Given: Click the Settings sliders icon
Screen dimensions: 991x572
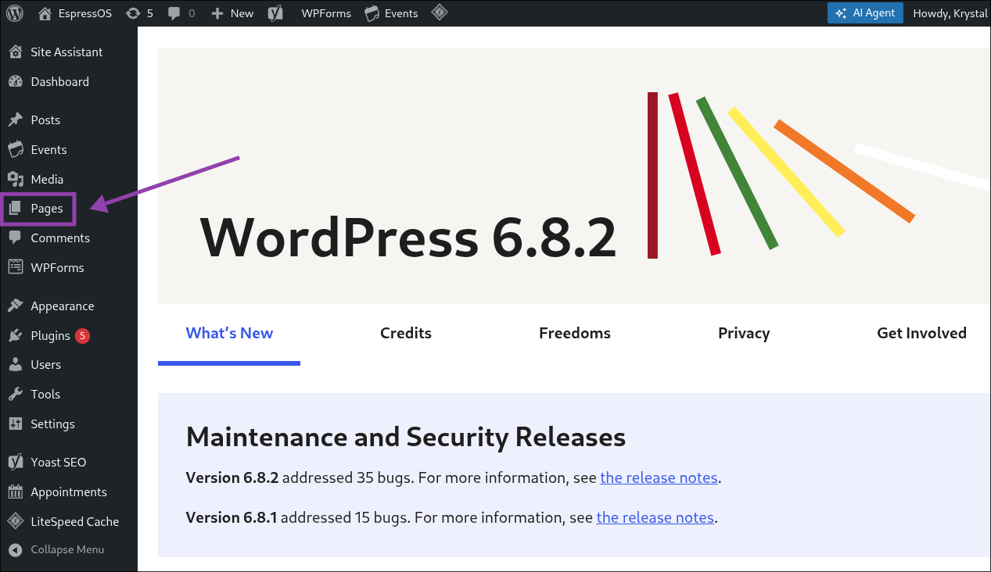Looking at the screenshot, I should [x=15, y=424].
